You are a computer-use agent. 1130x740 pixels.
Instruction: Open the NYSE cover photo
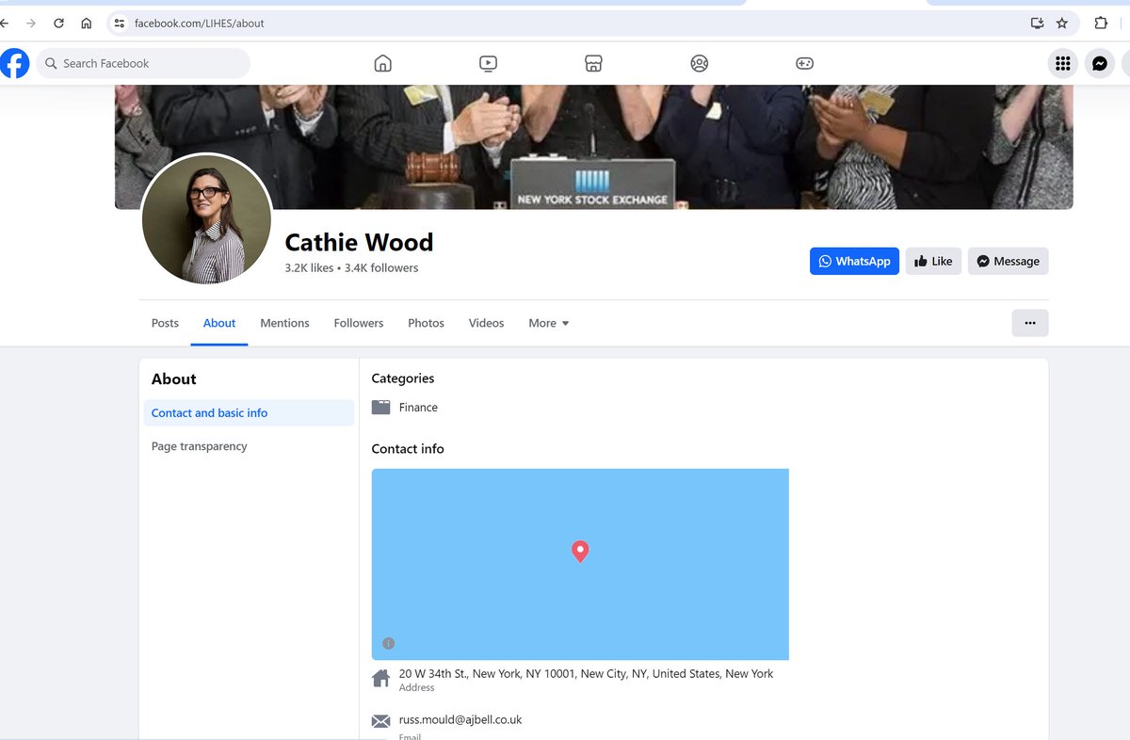point(593,147)
